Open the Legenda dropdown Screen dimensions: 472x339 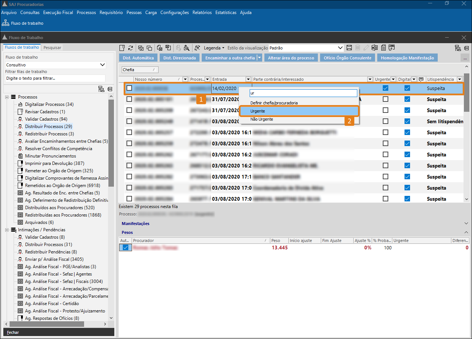[214, 48]
